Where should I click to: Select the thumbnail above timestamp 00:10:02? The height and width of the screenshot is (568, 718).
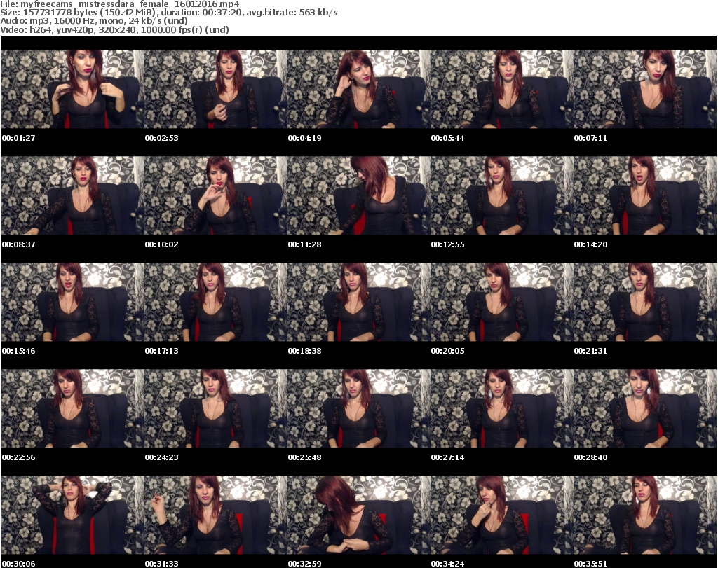click(x=216, y=195)
